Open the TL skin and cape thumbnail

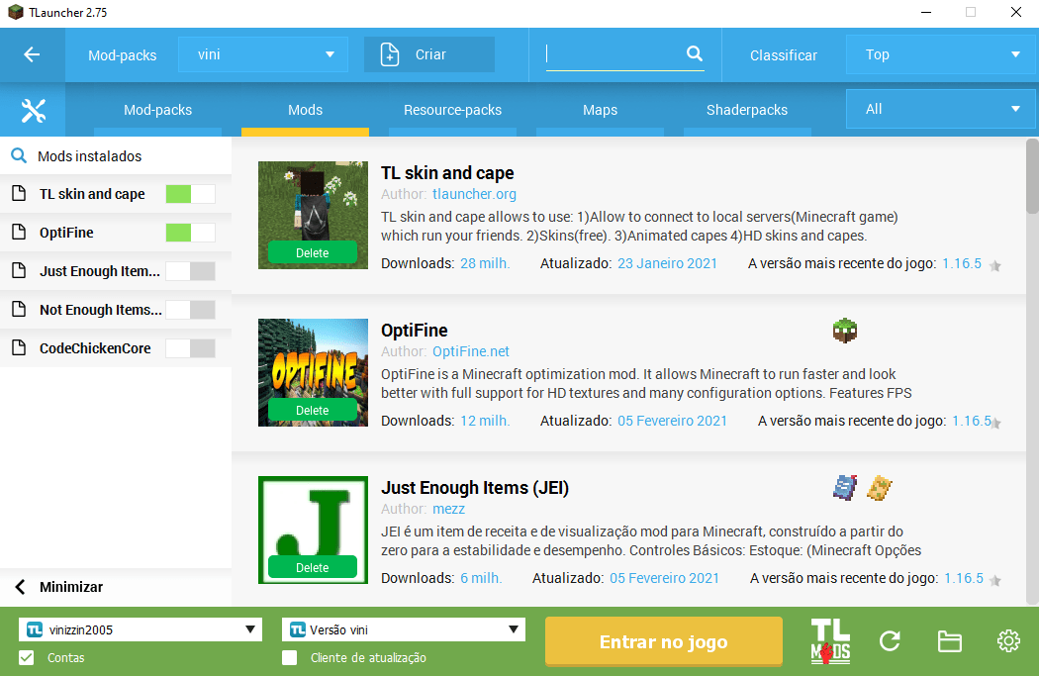(313, 215)
